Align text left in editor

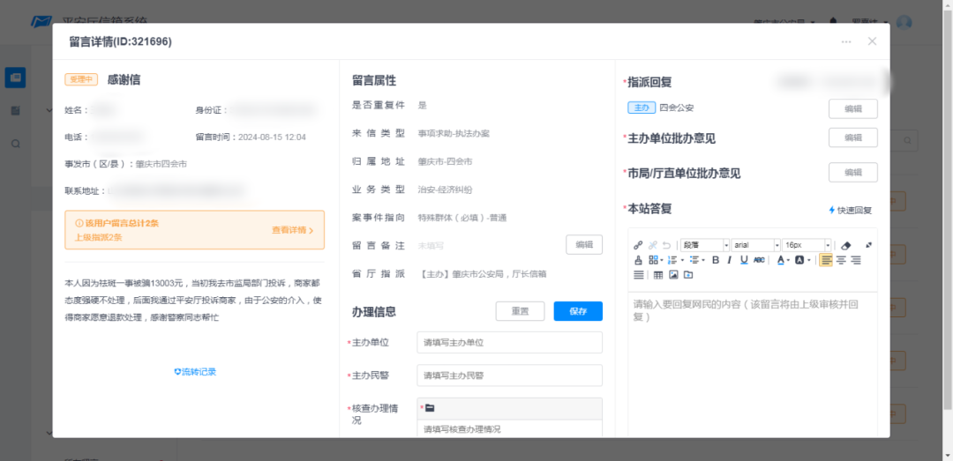click(826, 260)
